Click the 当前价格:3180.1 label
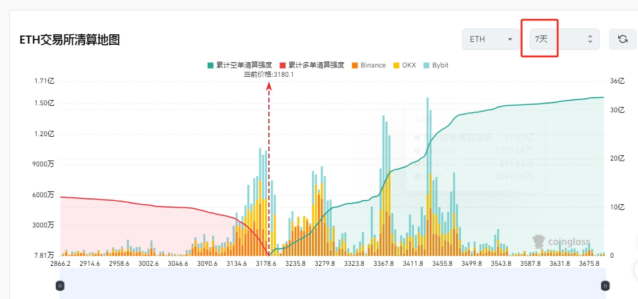 (x=268, y=74)
